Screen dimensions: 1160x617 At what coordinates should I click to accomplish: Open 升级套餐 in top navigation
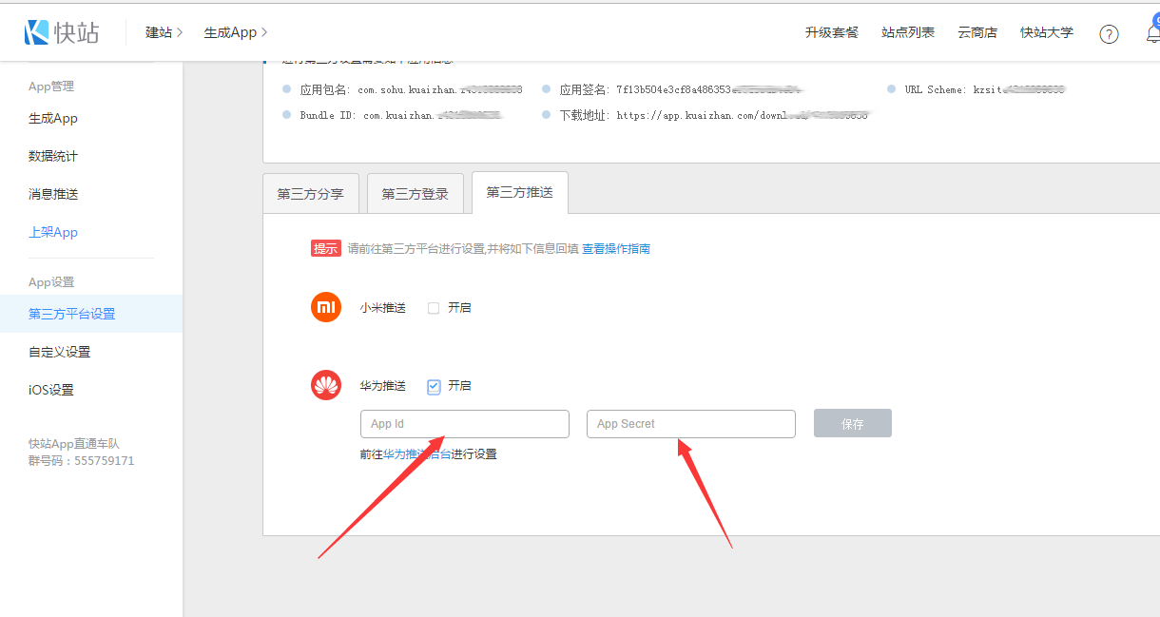coord(831,32)
